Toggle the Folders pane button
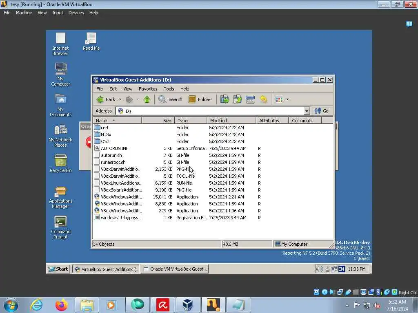Image resolution: width=418 pixels, height=313 pixels. pos(200,99)
